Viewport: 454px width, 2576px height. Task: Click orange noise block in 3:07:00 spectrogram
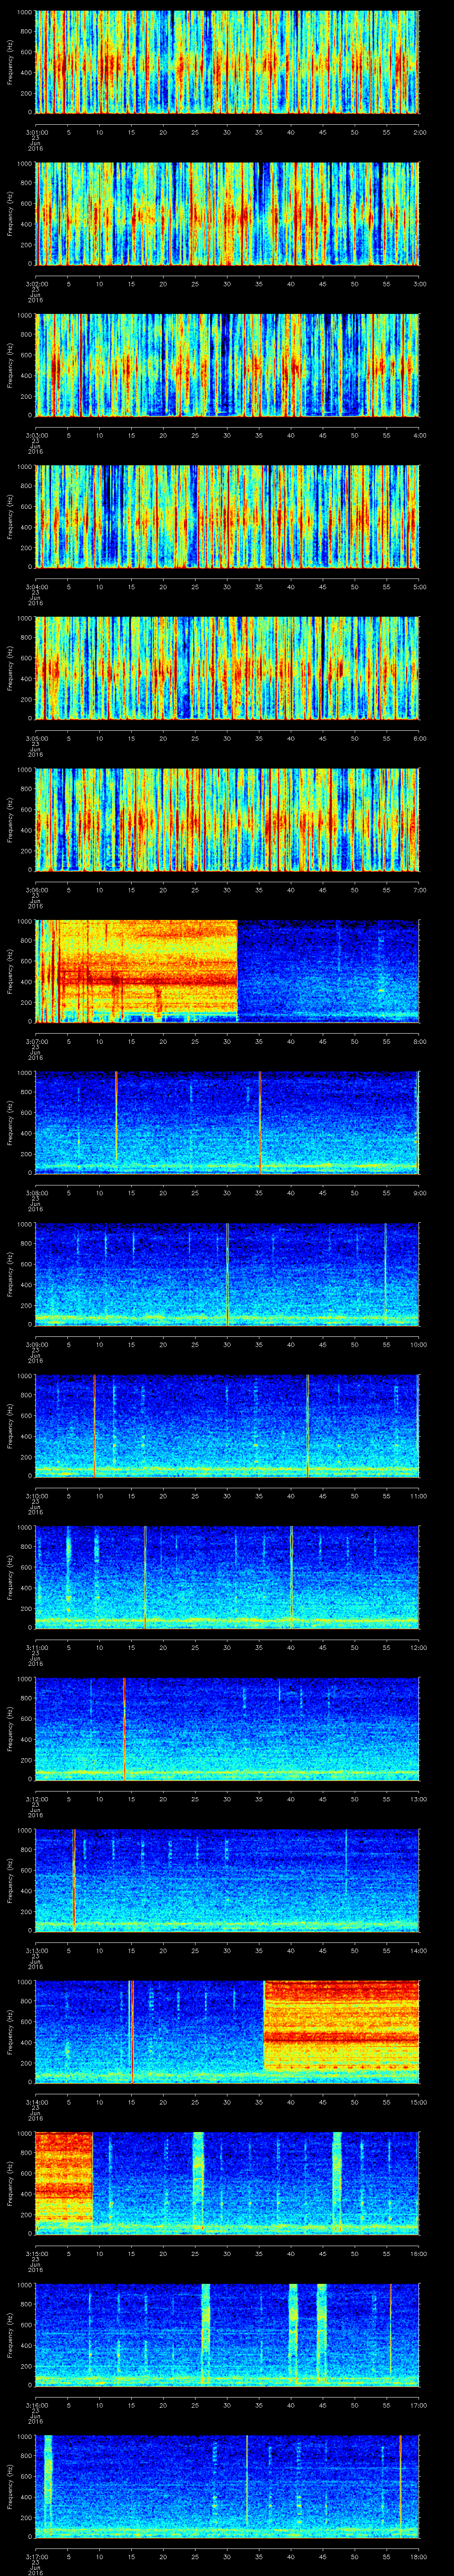pyautogui.click(x=140, y=969)
